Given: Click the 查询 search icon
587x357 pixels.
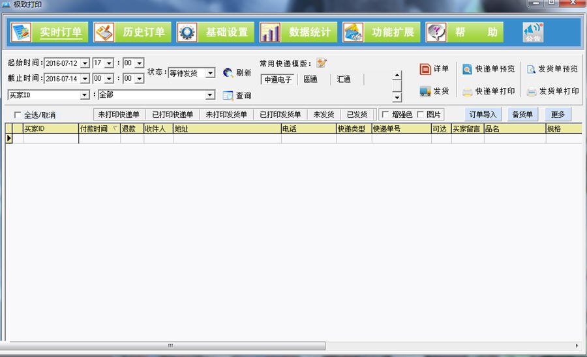Looking at the screenshot, I should (228, 96).
